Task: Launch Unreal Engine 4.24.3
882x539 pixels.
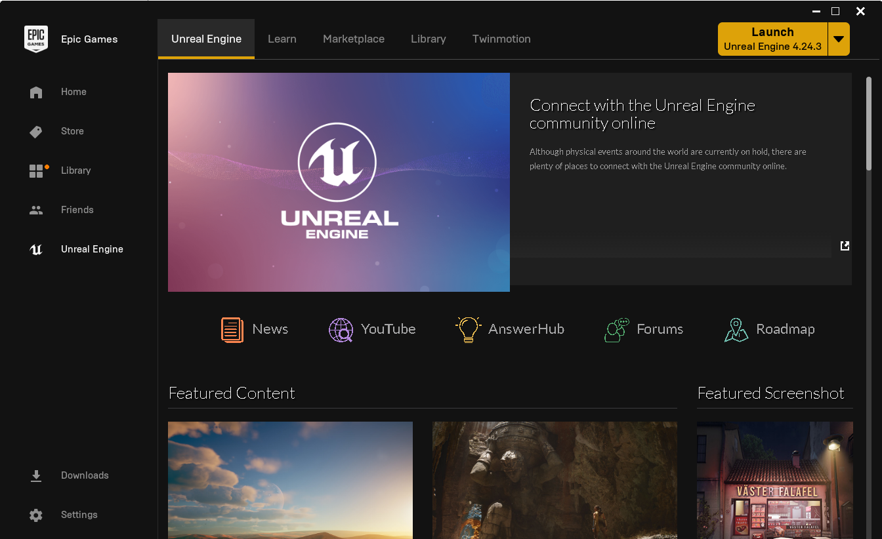Action: tap(772, 39)
